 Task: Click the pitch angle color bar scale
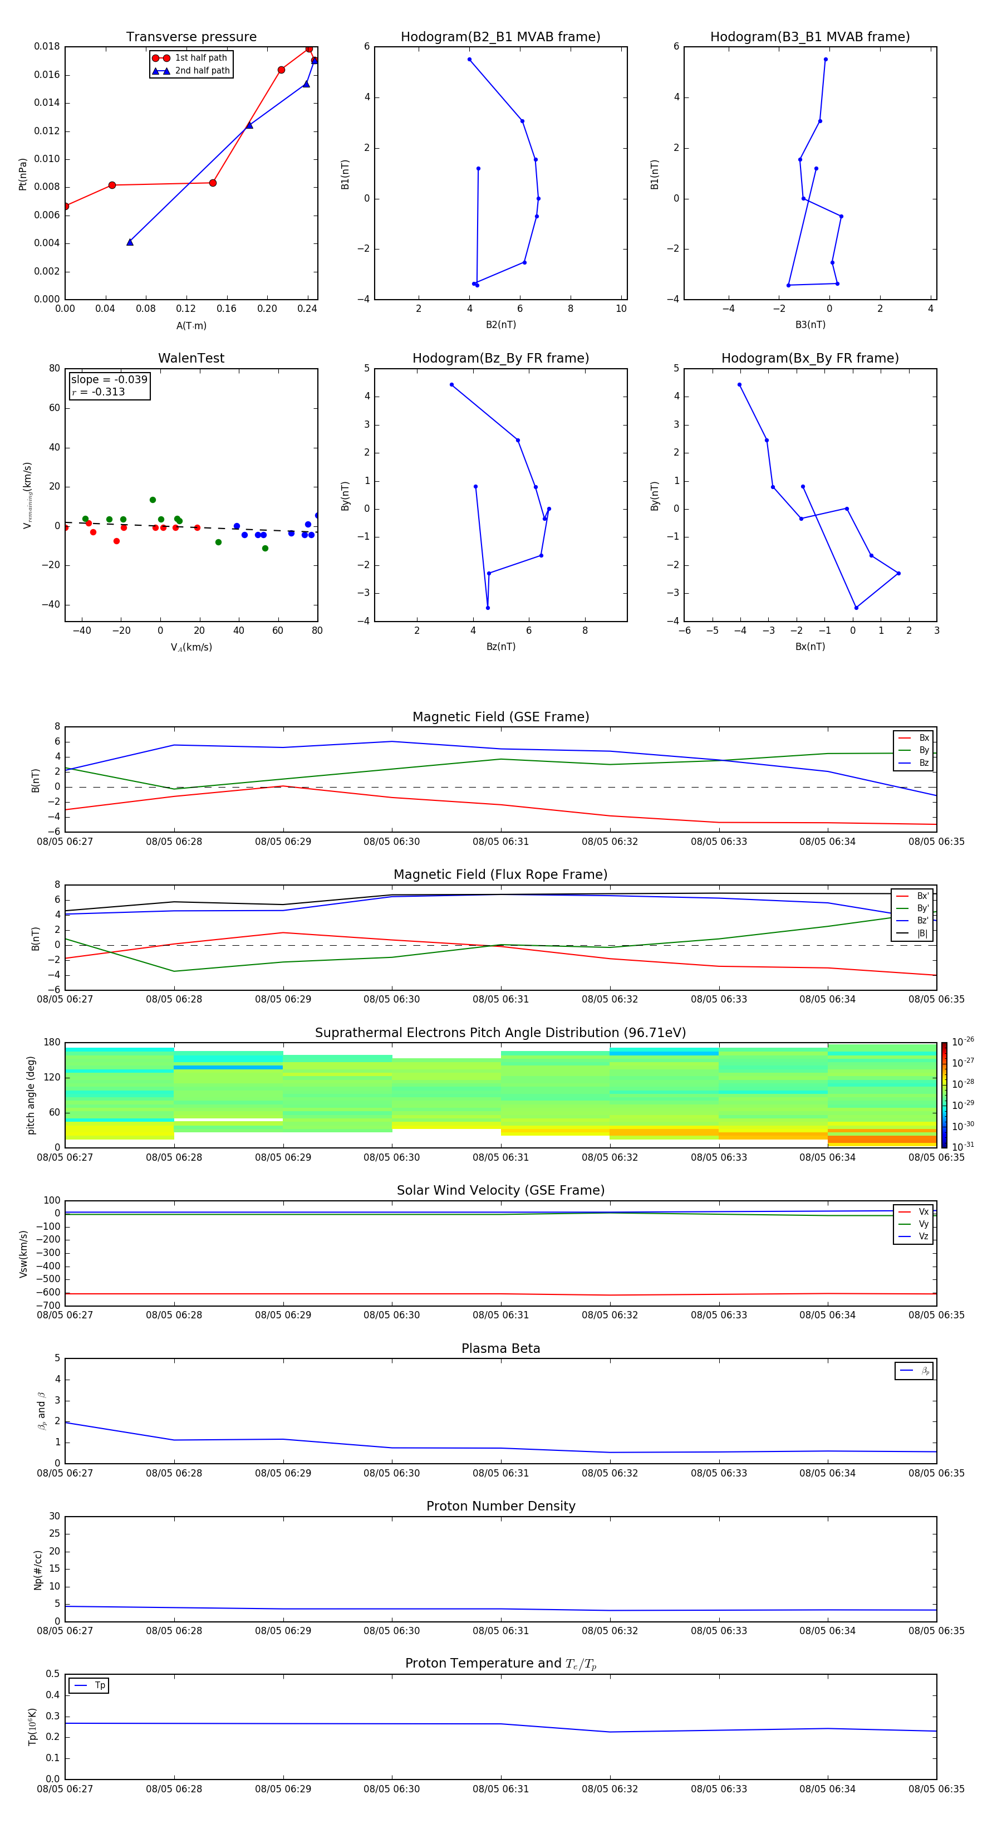point(944,1095)
